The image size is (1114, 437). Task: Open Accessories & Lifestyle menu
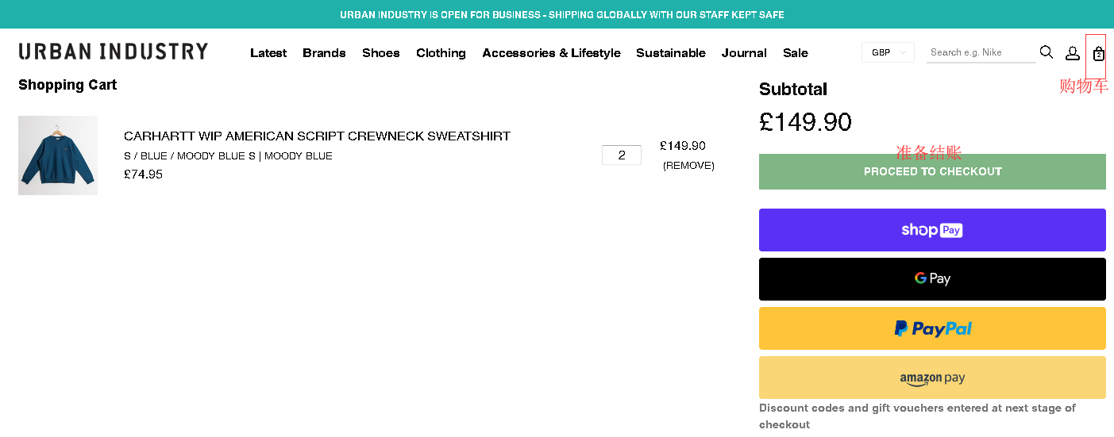[551, 53]
